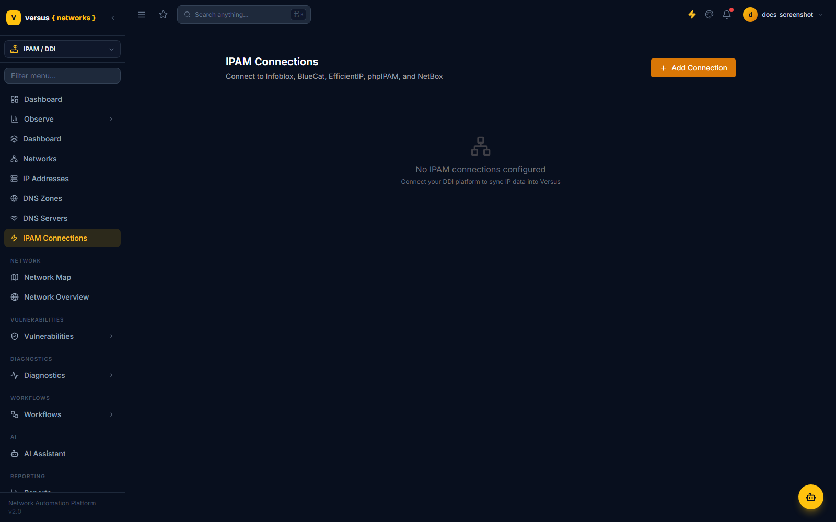Viewport: 836px width, 522px height.
Task: Click the NETWORK section label
Action: (26, 260)
